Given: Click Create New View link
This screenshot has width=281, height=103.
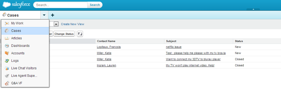Looking at the screenshot, I should [x=73, y=24].
